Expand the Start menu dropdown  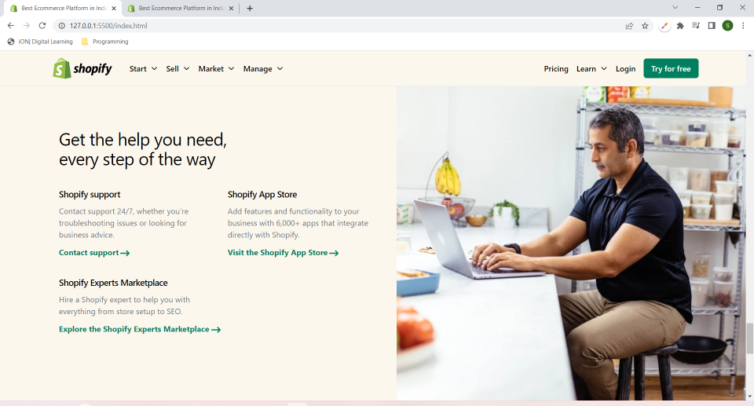[143, 69]
